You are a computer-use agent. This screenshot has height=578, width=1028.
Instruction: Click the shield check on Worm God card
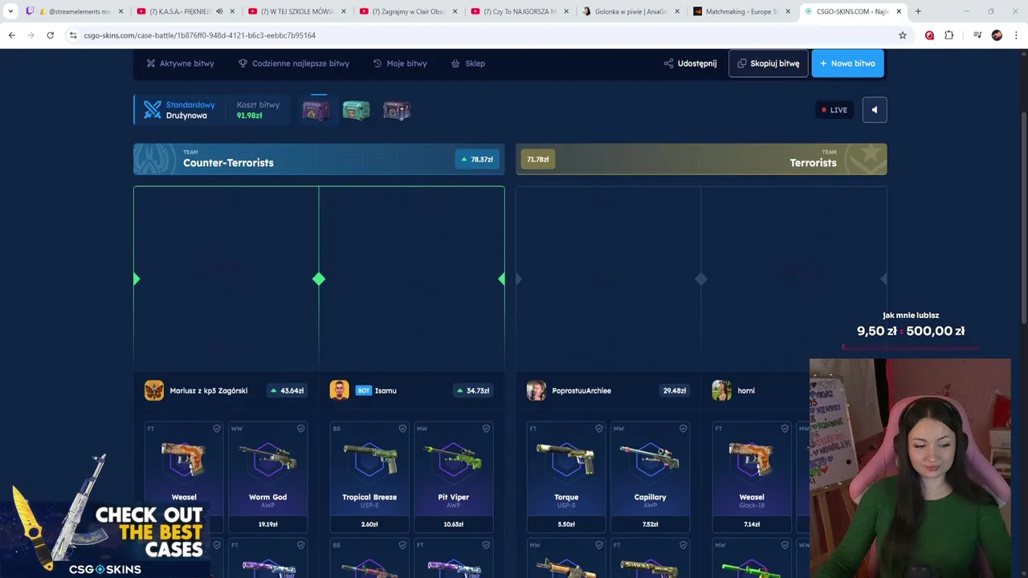300,429
